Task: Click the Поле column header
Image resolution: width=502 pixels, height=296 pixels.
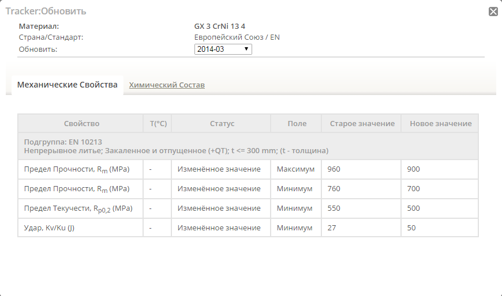Action: click(296, 123)
